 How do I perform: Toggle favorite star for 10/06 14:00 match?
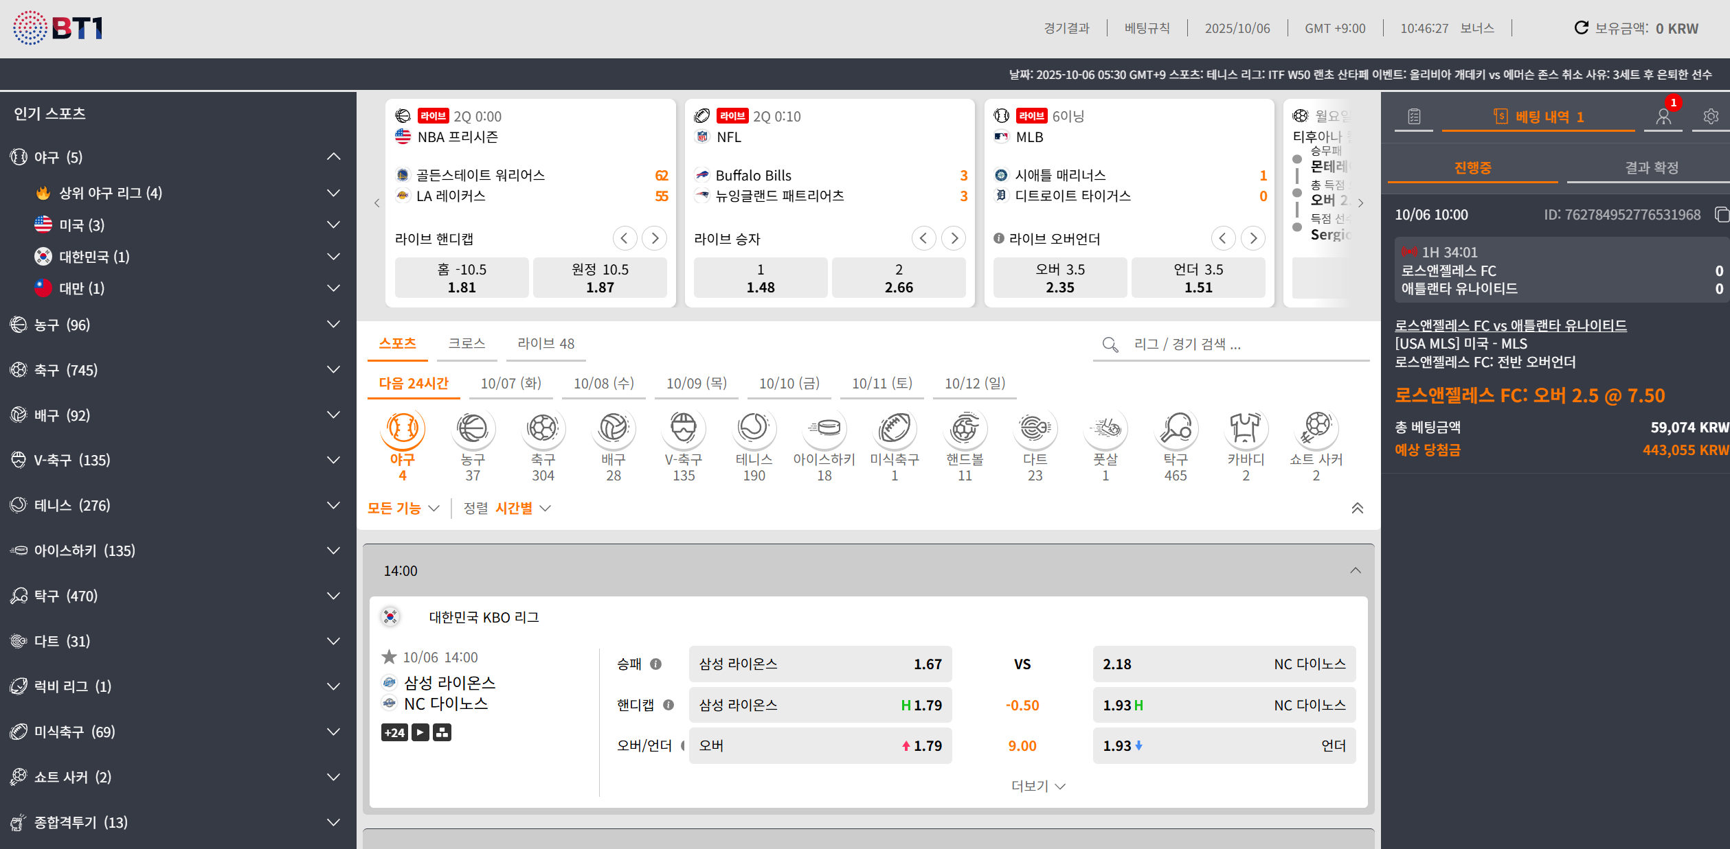coord(390,657)
